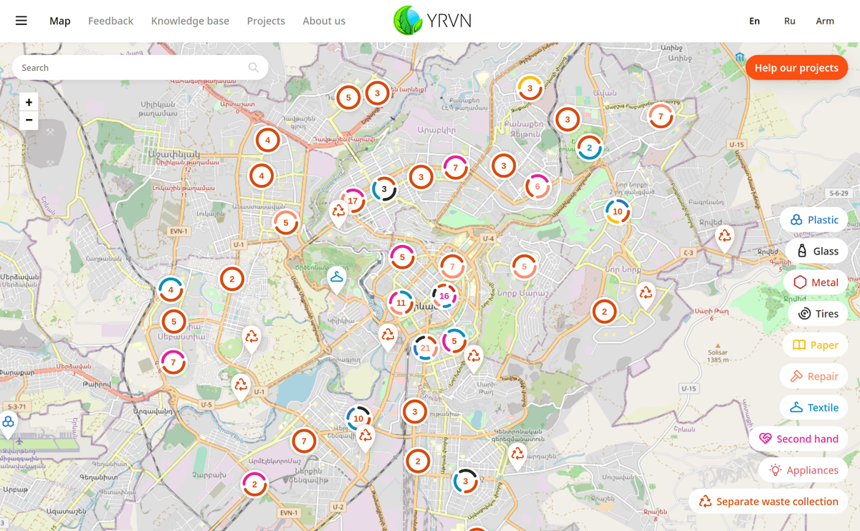The width and height of the screenshot is (860, 531).
Task: Click the U-5 road label
Action: point(206,405)
